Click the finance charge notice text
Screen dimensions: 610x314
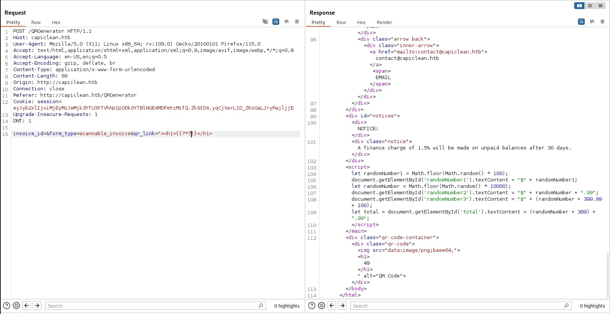click(x=464, y=148)
